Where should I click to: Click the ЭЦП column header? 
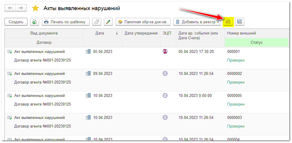[167, 33]
